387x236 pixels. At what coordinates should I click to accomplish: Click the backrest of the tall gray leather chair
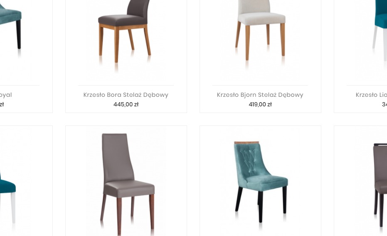pos(118,158)
